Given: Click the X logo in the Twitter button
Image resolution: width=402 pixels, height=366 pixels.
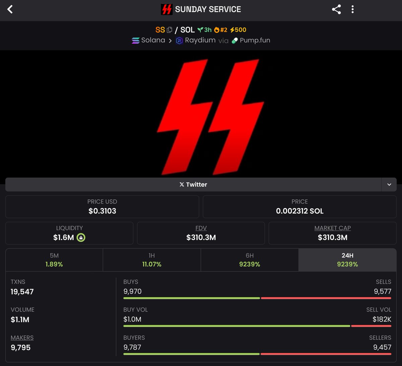Looking at the screenshot, I should coord(182,185).
